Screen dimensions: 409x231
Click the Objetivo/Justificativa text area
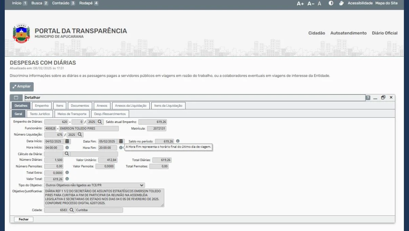pos(104,198)
